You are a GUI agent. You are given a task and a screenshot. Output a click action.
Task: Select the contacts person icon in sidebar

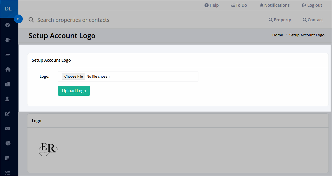point(7,99)
